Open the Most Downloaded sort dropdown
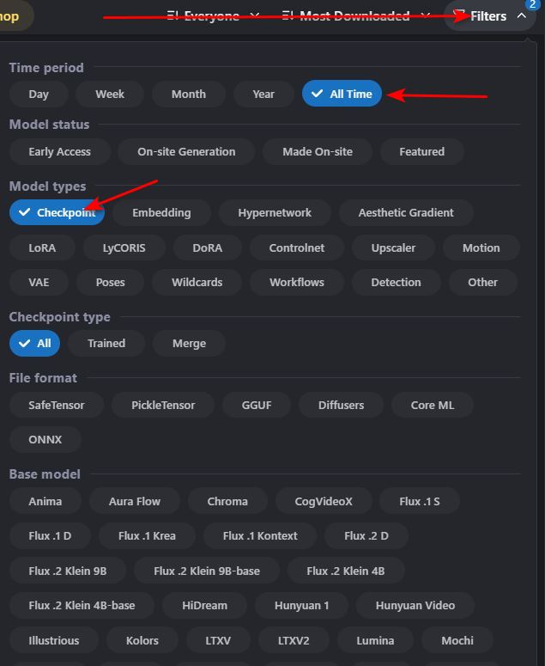 click(x=356, y=16)
